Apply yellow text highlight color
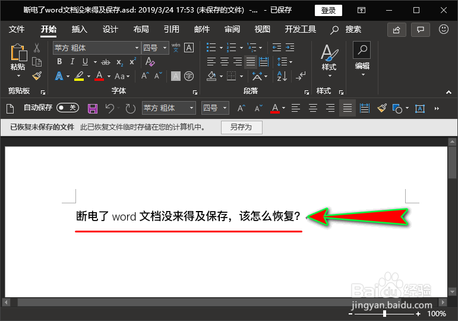458x321 pixels. click(79, 76)
